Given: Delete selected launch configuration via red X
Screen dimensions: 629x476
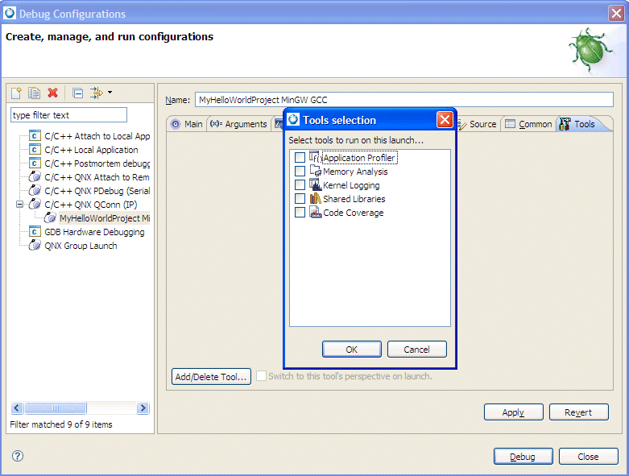Looking at the screenshot, I should [x=53, y=93].
